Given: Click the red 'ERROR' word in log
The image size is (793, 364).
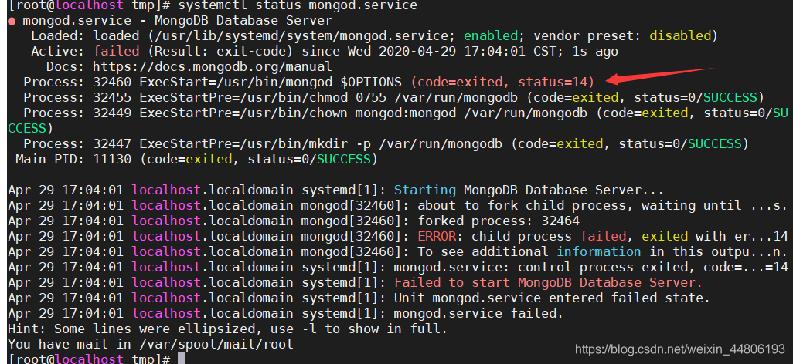Looking at the screenshot, I should coord(437,236).
